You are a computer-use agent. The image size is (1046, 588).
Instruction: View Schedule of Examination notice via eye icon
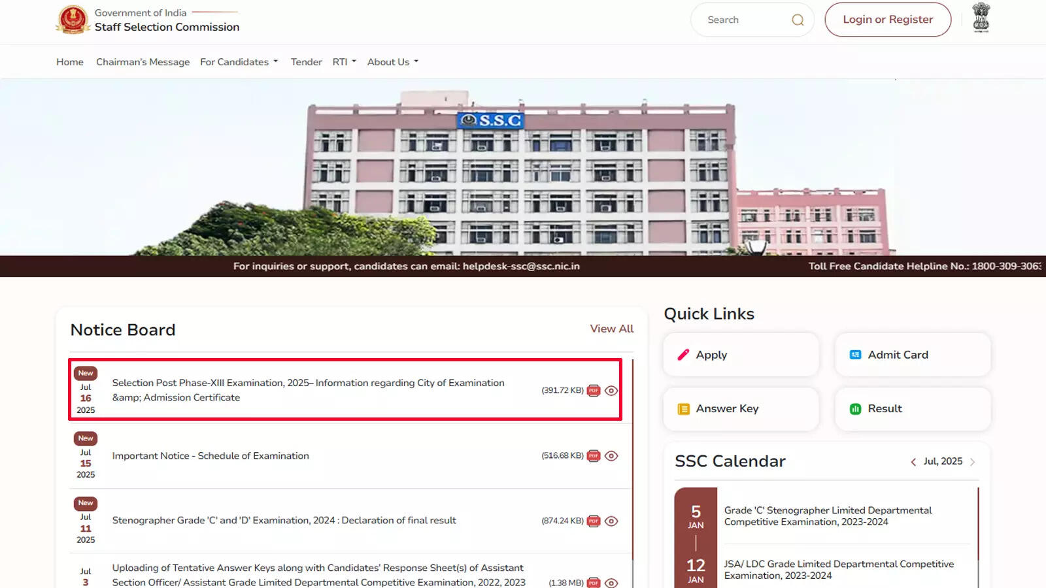tap(611, 456)
